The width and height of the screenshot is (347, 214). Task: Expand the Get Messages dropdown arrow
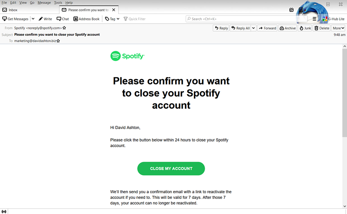33,19
